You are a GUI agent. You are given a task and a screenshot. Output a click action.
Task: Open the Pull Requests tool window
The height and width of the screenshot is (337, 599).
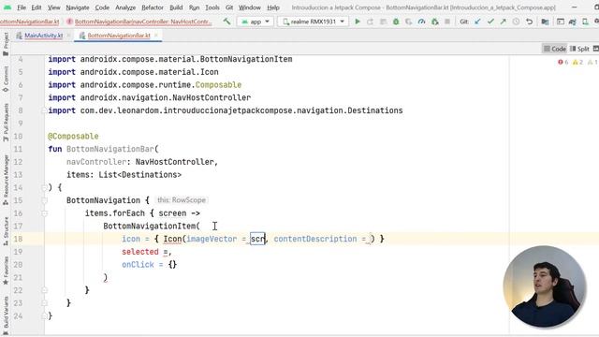pyautogui.click(x=6, y=123)
